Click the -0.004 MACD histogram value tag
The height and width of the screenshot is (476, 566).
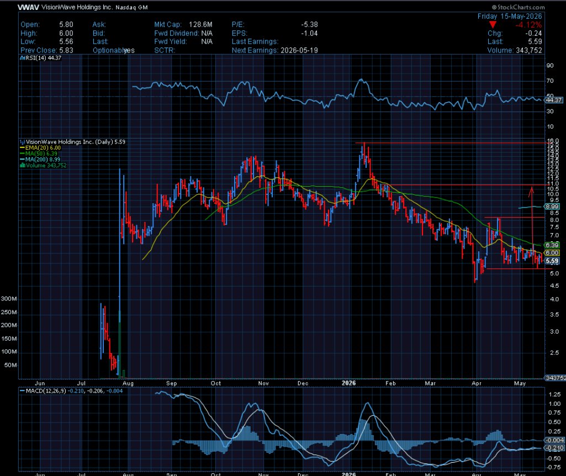coord(554,440)
